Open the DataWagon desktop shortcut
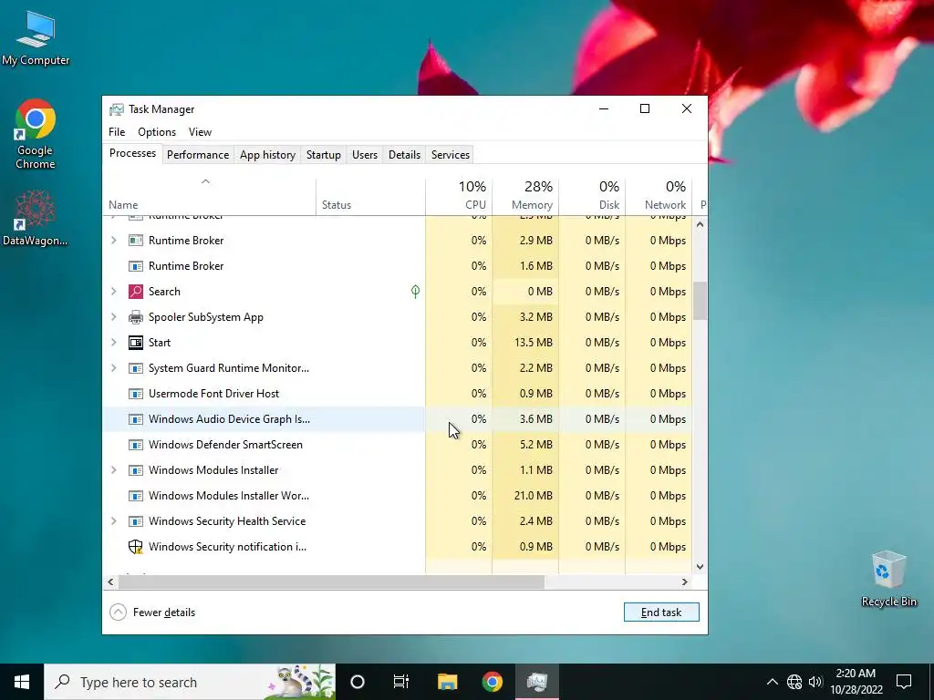This screenshot has width=934, height=700. point(36,218)
